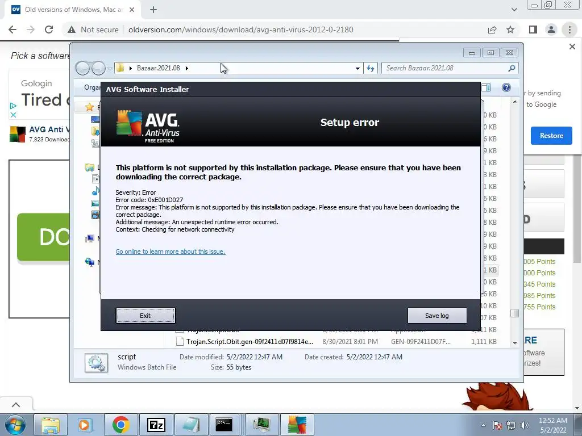Click Bazaar.2021.08 breadcrumb in Explorer
Image resolution: width=582 pixels, height=436 pixels.
coord(158,68)
